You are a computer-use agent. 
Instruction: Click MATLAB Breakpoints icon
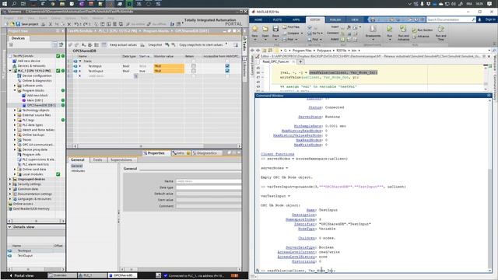373,30
